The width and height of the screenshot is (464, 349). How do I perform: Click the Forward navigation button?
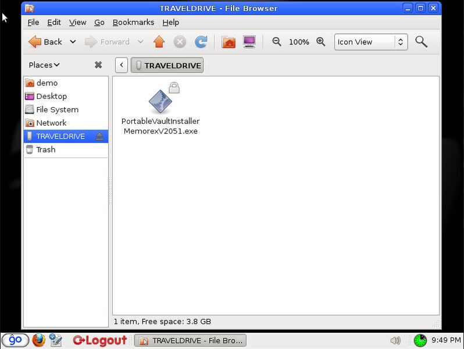point(107,42)
